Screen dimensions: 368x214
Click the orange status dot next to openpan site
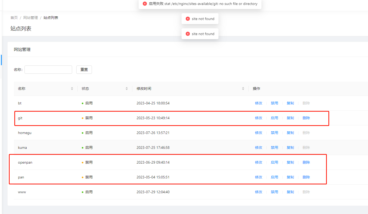83,162
